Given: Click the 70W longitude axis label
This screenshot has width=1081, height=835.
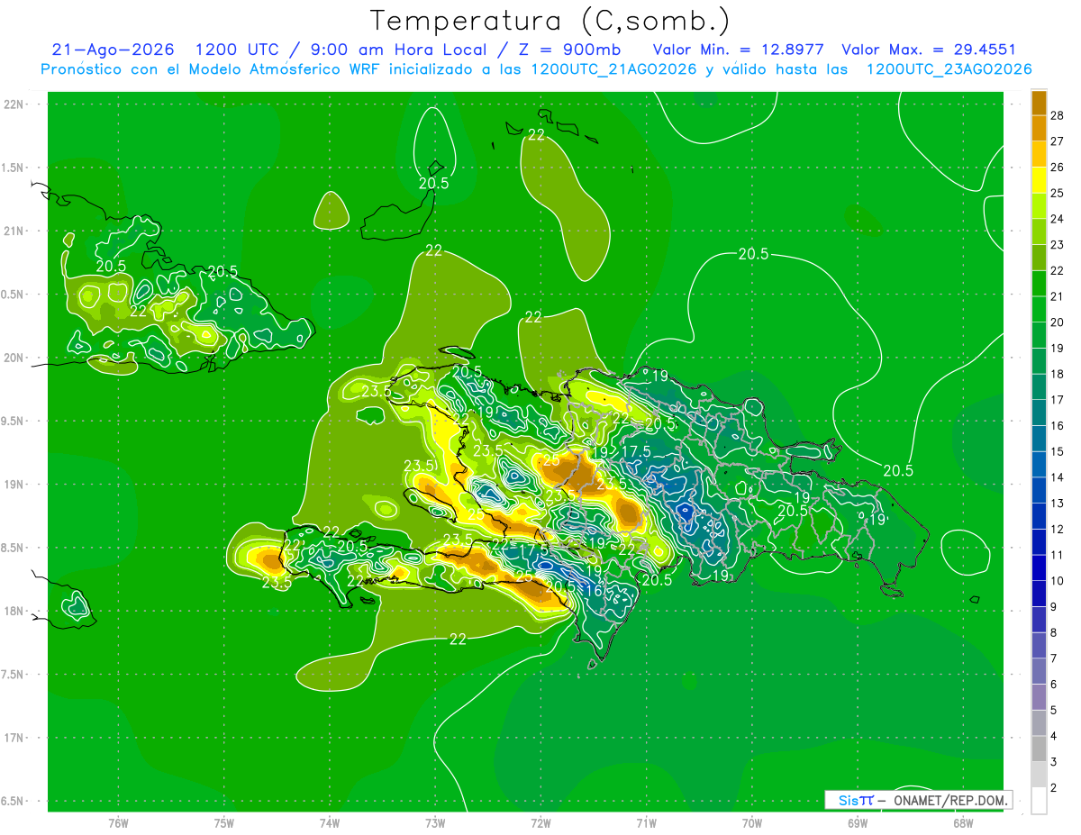Looking at the screenshot, I should pos(752,822).
